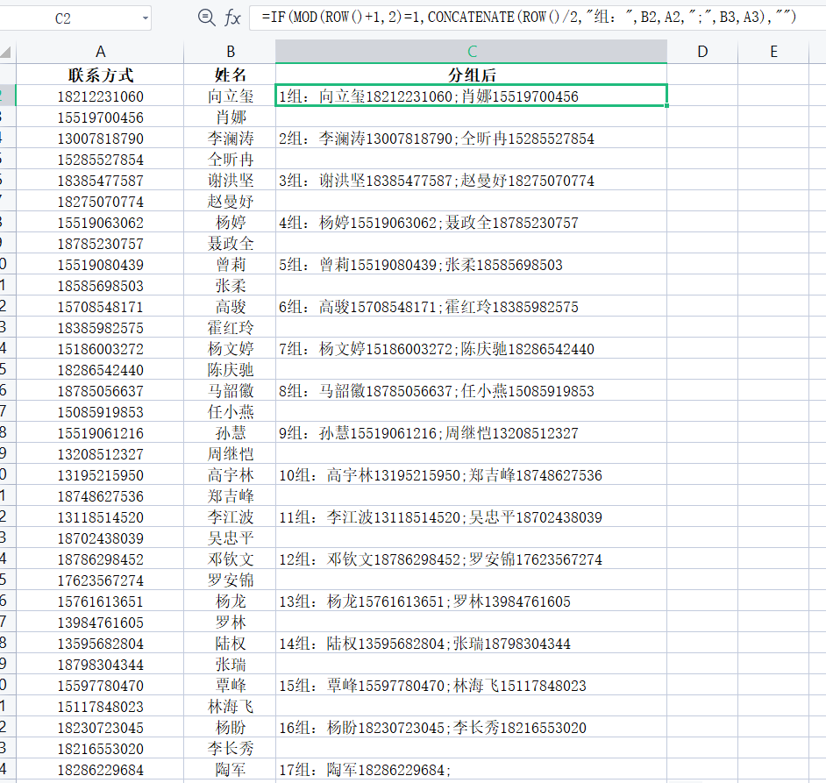The image size is (826, 783).
Task: Select column B header
Action: [231, 53]
